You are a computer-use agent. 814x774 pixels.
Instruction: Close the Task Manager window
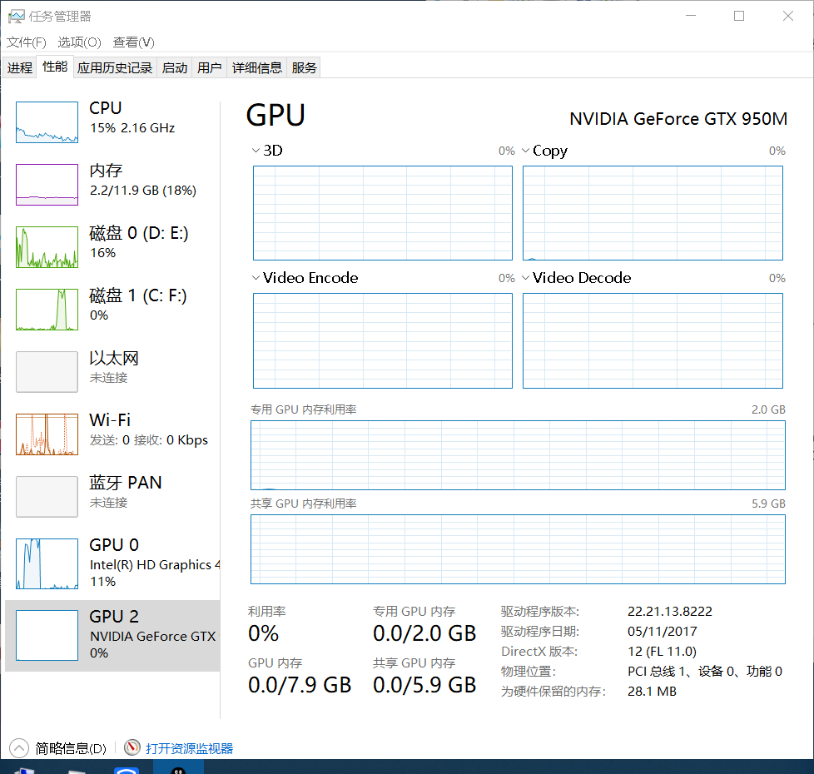coord(788,16)
